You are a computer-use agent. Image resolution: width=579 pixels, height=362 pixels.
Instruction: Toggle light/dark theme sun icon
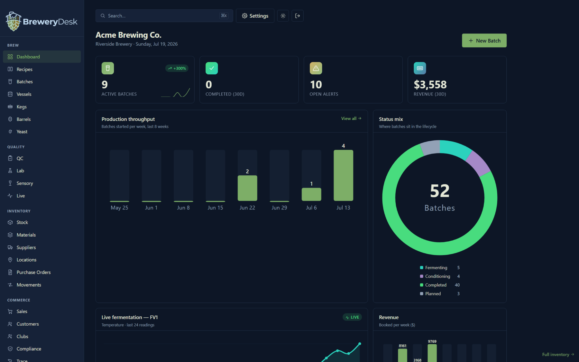pyautogui.click(x=283, y=16)
